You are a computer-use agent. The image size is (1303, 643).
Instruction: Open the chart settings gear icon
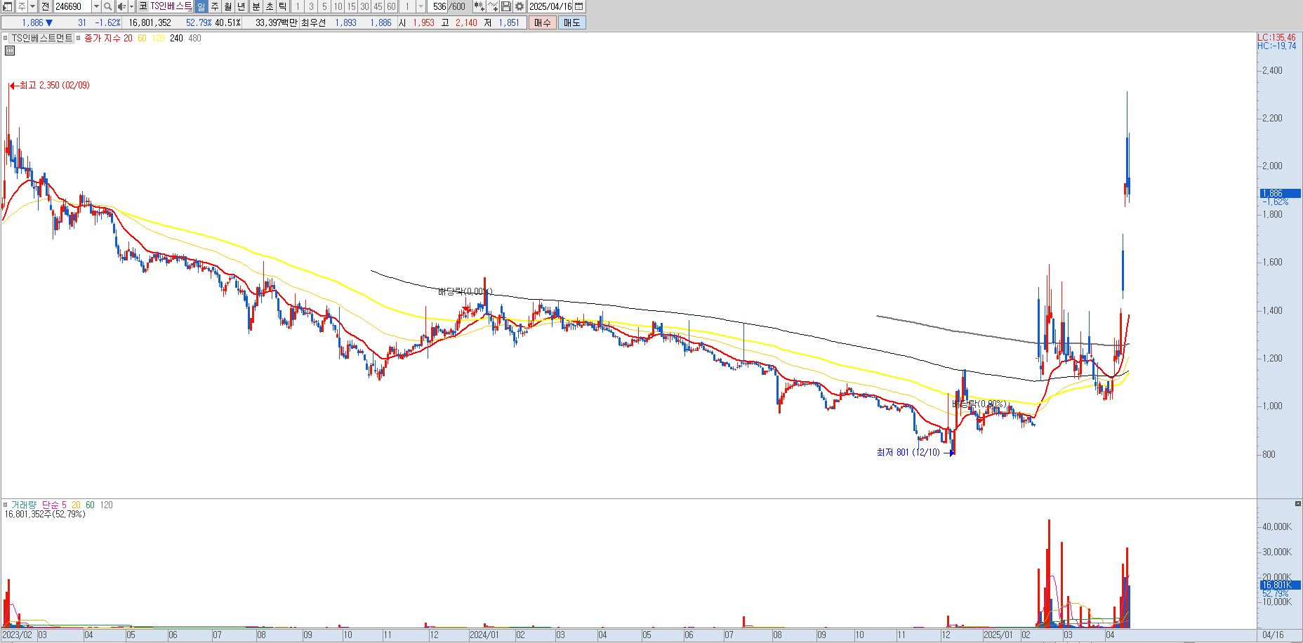tap(519, 6)
